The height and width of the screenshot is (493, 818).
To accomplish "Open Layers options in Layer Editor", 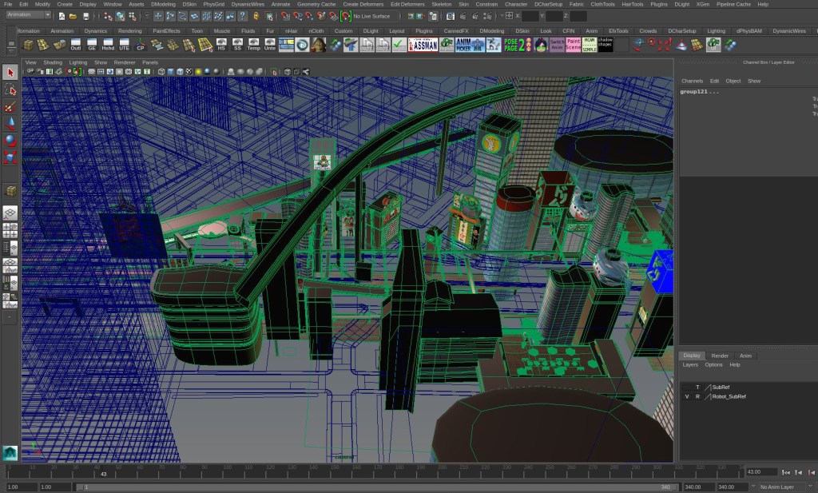I will [x=690, y=365].
